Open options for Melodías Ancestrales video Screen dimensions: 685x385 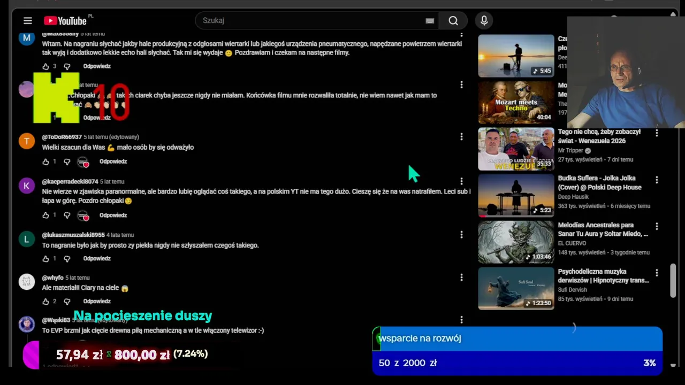pyautogui.click(x=657, y=226)
